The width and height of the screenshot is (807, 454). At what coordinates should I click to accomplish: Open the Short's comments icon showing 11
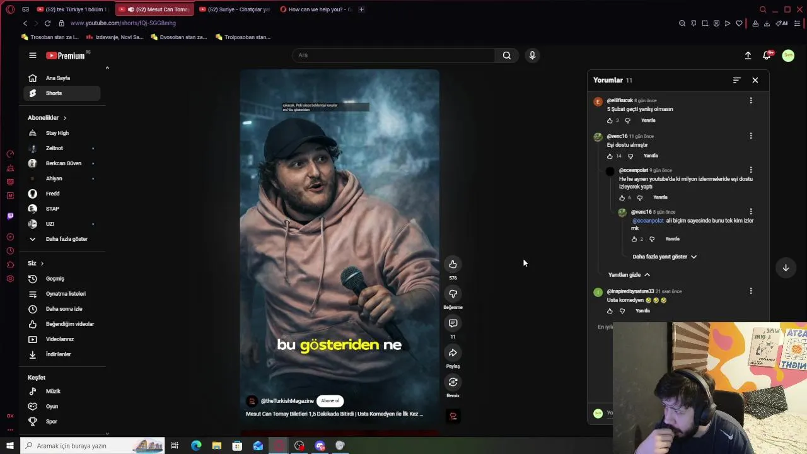pos(453,323)
